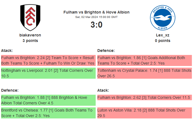Viewport: 193px width, 127px height.
Task: Click the Fulham club crest
Action: point(30,18)
